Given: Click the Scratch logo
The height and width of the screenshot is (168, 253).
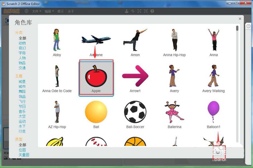Looking at the screenshot, I should coord(12,11).
